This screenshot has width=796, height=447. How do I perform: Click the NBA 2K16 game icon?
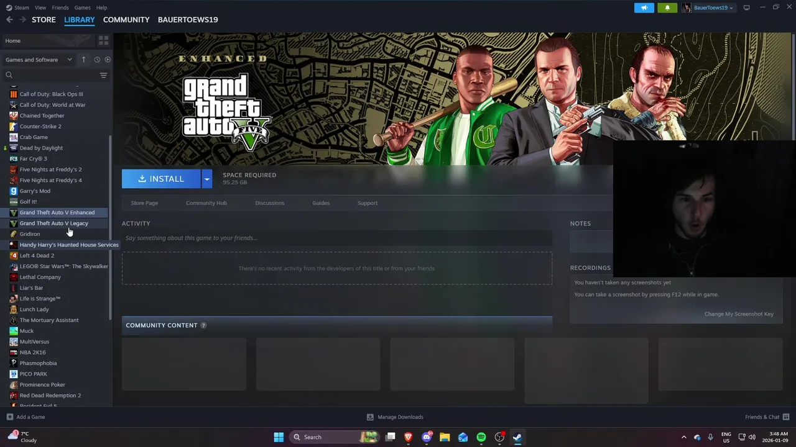14,353
